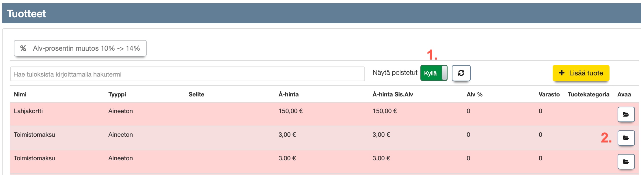
Task: Sort by the Tuotekategoria column header
Action: (x=588, y=94)
